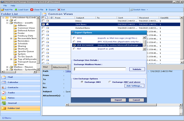This screenshot has width=184, height=121.
Task: Click the Add File toolbar icon
Action: pos(2,10)
